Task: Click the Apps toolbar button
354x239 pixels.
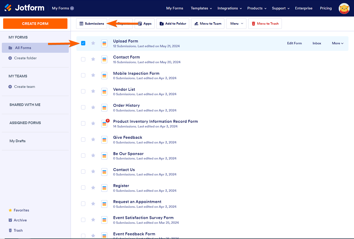Action: pos(145,24)
